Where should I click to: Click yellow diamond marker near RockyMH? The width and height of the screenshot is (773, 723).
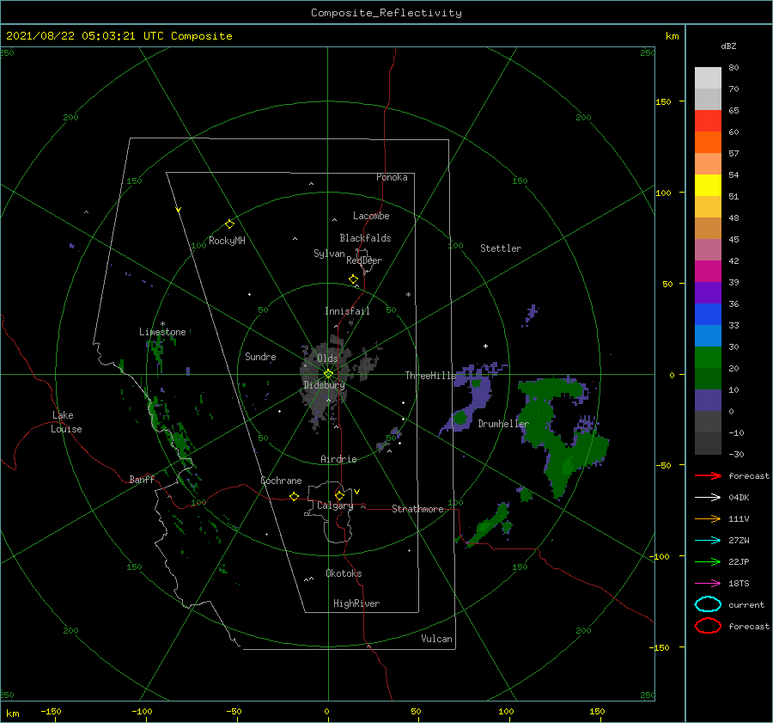pyautogui.click(x=229, y=224)
